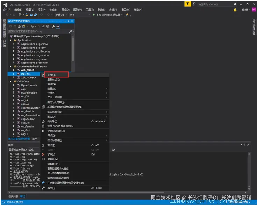Click Output panel vertical scrollbar down arrow

(x=249, y=189)
